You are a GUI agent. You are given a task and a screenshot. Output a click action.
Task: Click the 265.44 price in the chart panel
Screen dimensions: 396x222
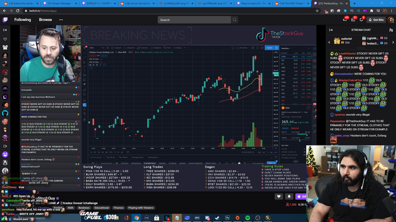point(288,122)
